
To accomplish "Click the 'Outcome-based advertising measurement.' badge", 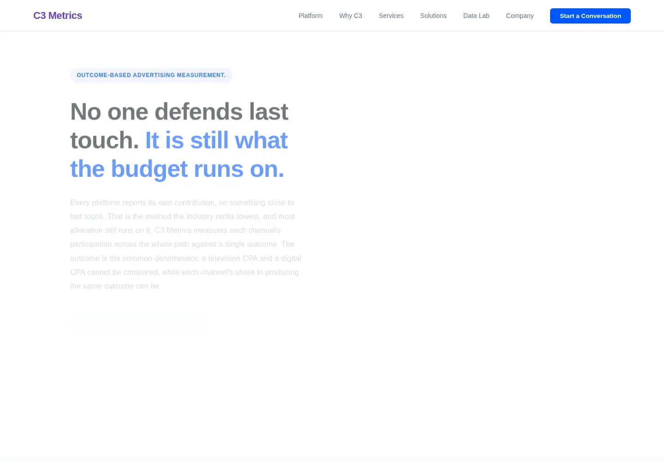I will coord(151,75).
